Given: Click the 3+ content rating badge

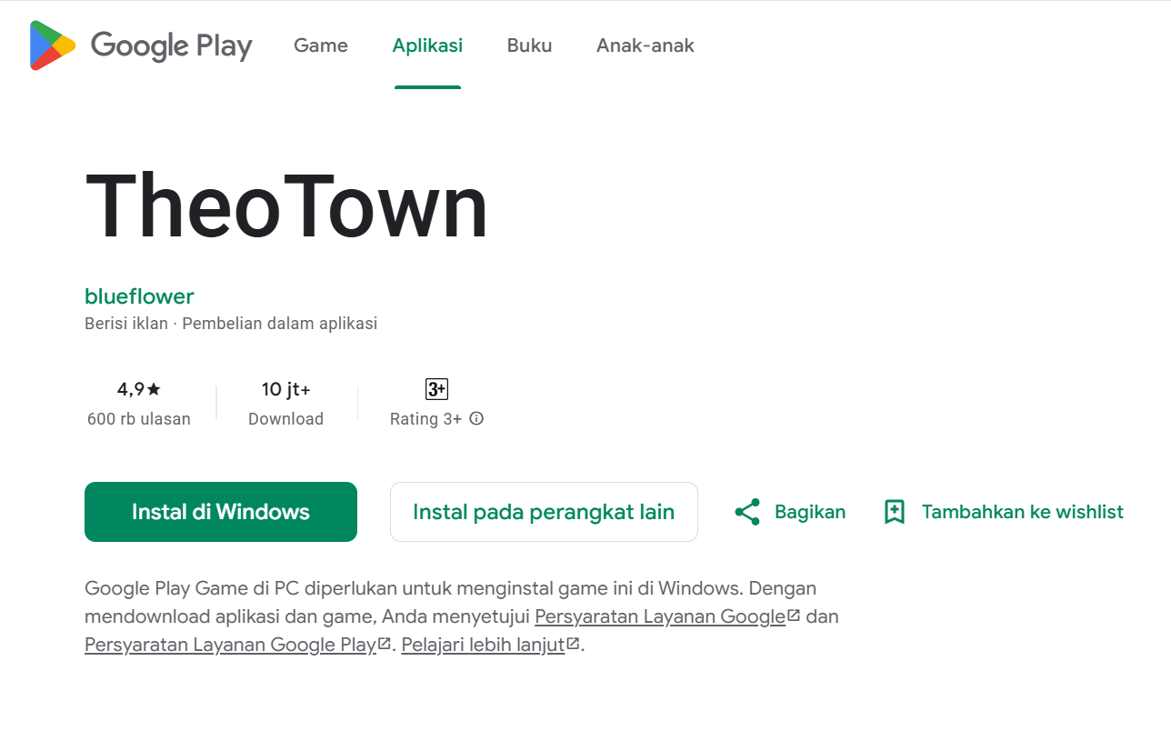Looking at the screenshot, I should click(435, 389).
